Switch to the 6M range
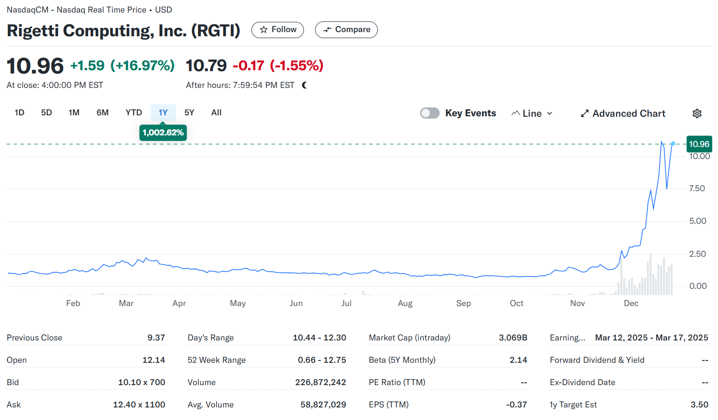The width and height of the screenshot is (718, 420). tap(103, 113)
